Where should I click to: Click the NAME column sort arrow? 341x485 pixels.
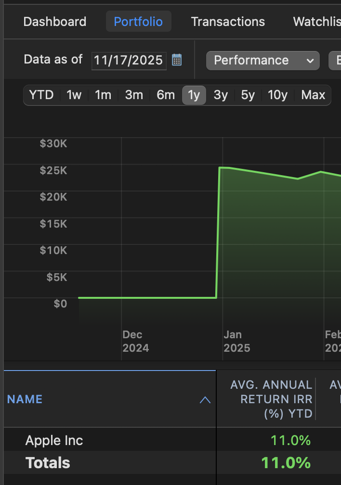point(205,400)
